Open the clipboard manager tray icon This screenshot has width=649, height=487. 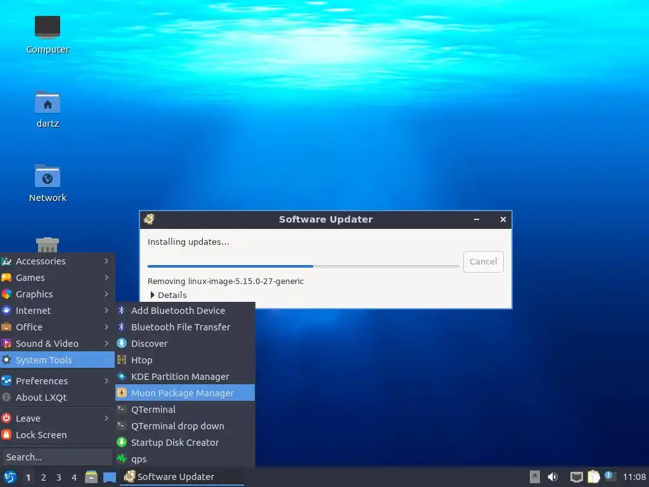593,477
